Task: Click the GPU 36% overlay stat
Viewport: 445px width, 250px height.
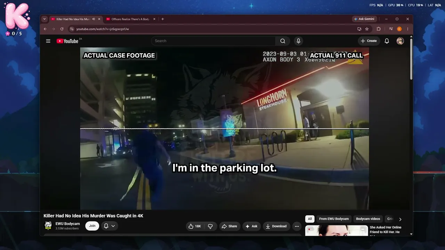Action: 396,5
